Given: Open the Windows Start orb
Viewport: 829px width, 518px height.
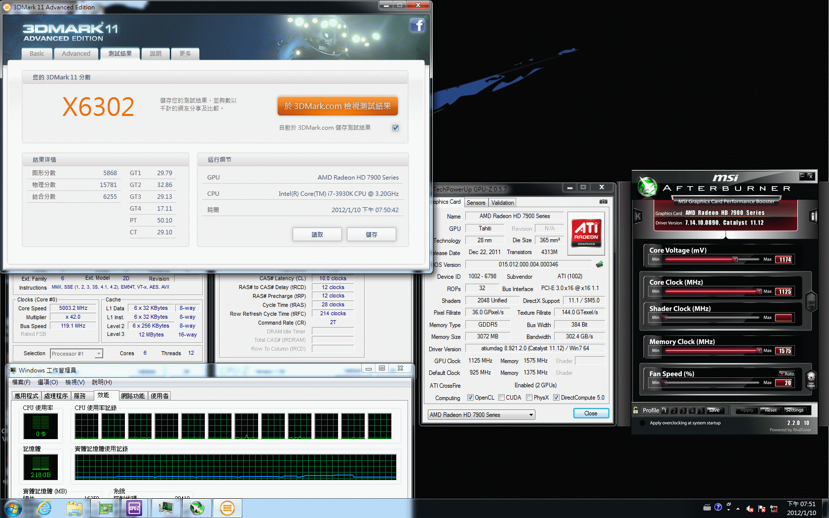Looking at the screenshot, I should tap(13, 508).
